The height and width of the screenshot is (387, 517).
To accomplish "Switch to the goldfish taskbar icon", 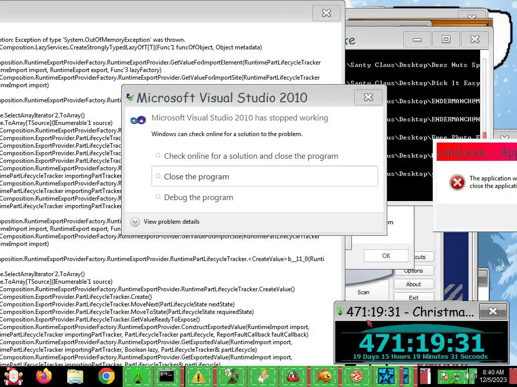I will [324, 376].
